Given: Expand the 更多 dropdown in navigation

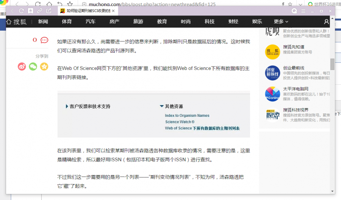Looking at the screenshot, I should [281, 22].
